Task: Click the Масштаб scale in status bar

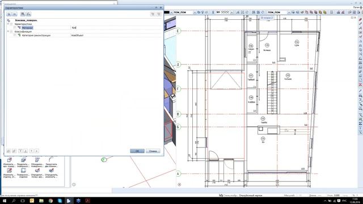Action: click(289, 195)
